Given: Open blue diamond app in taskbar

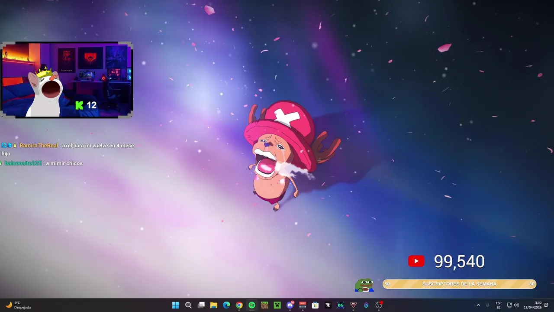Looking at the screenshot, I should click(x=366, y=305).
